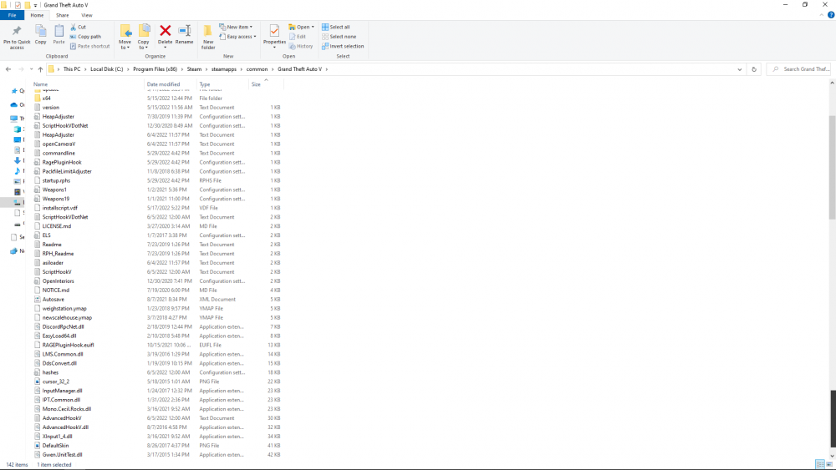Open Properties from the ribbon
Screen dimensions: 836x470
click(274, 32)
